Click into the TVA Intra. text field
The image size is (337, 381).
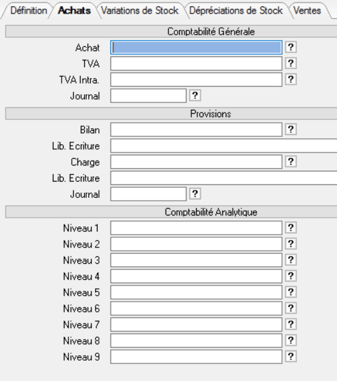click(197, 79)
